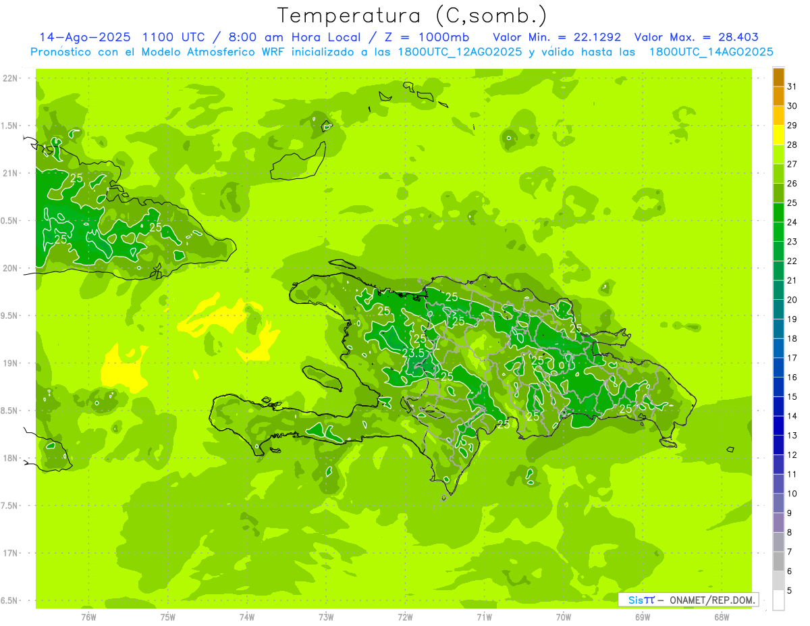810x626 pixels.
Task: Click the "23.5" contour label on map
Action: (413, 353)
